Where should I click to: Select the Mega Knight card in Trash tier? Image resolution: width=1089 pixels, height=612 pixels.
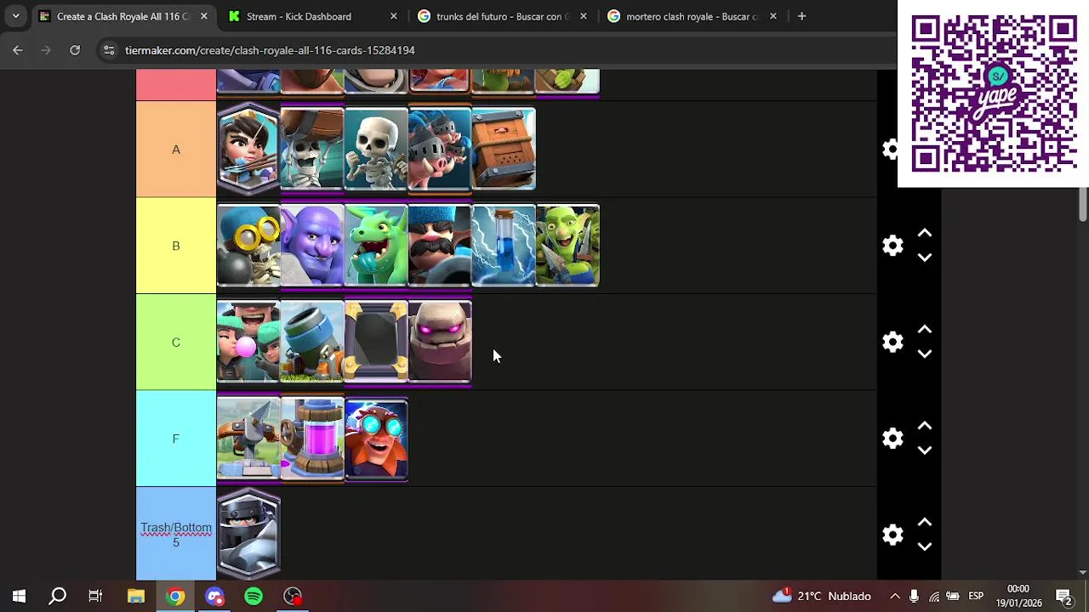click(248, 535)
